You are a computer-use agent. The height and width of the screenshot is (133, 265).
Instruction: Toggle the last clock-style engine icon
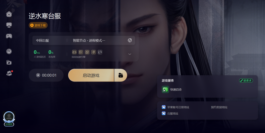point(100,52)
